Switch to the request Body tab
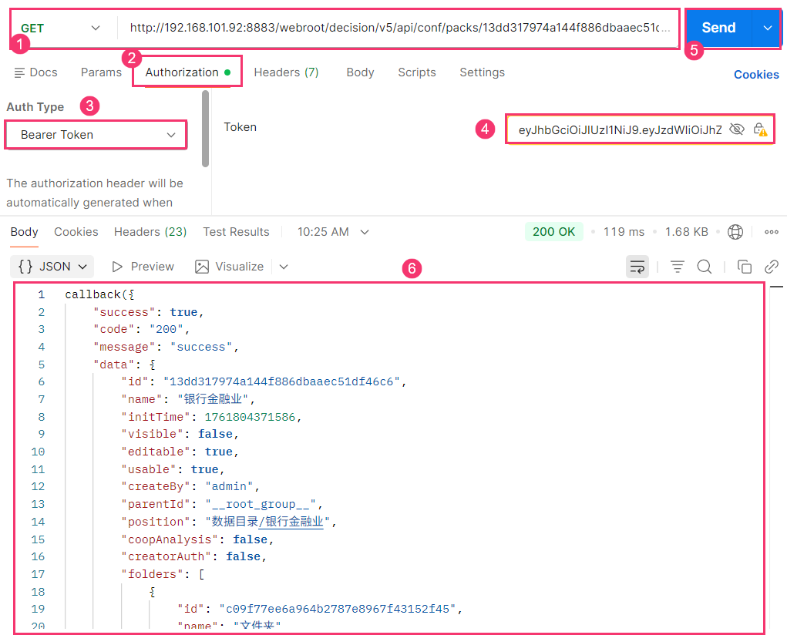Screen dimensions: 787x635 360,72
